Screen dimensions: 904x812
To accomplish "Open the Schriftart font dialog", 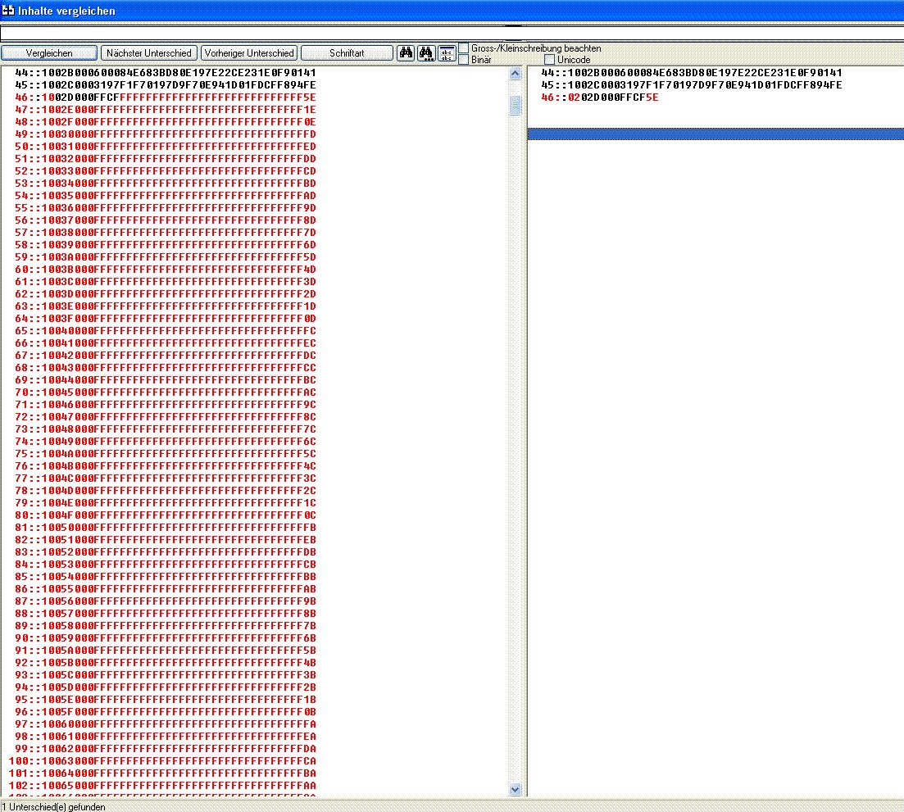I will tap(347, 53).
